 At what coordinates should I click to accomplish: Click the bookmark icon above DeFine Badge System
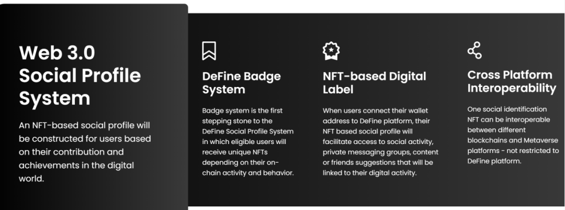[x=209, y=51]
